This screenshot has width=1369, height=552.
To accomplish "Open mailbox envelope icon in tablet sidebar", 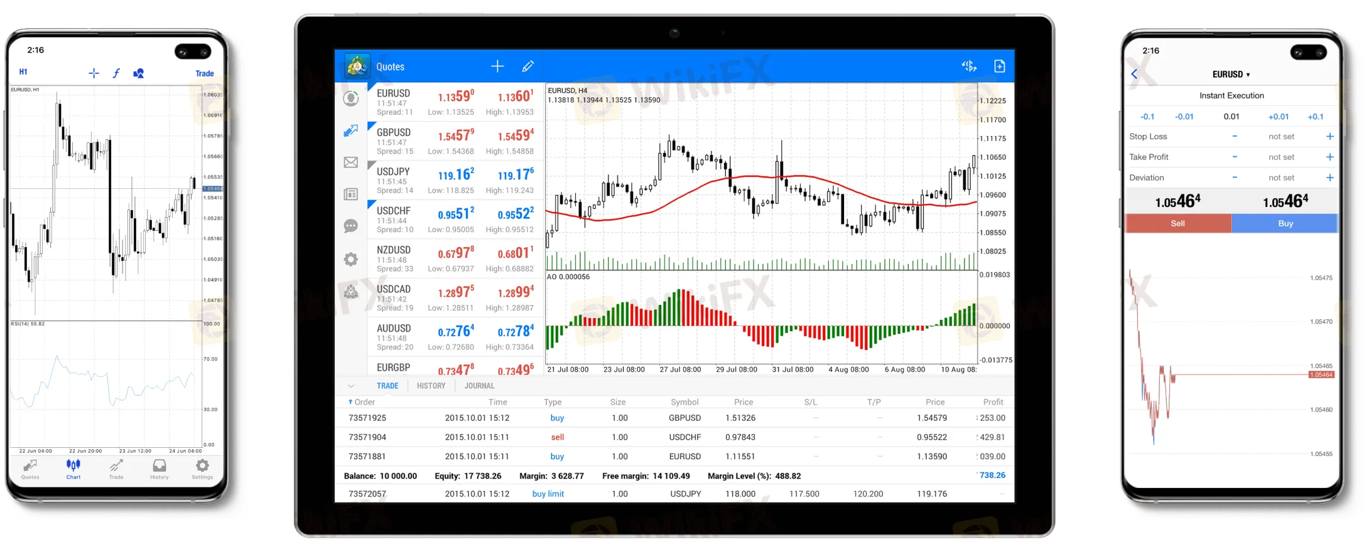I will pyautogui.click(x=351, y=162).
